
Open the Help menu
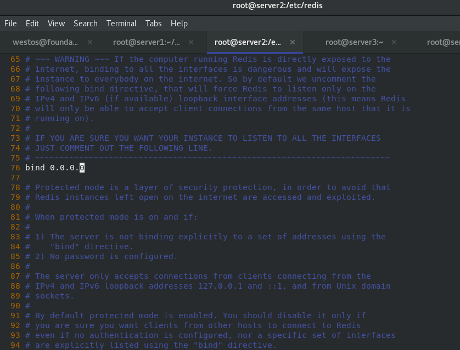tap(179, 24)
